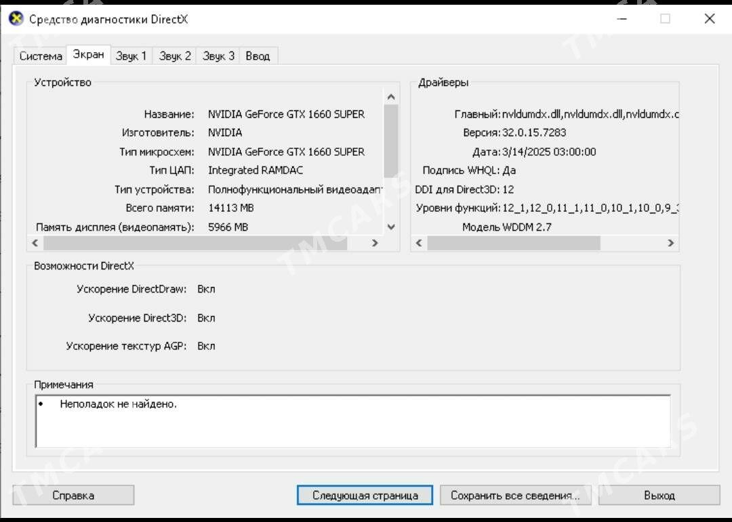Click the video memory value 5966 MB
The height and width of the screenshot is (522, 732).
[x=228, y=227]
